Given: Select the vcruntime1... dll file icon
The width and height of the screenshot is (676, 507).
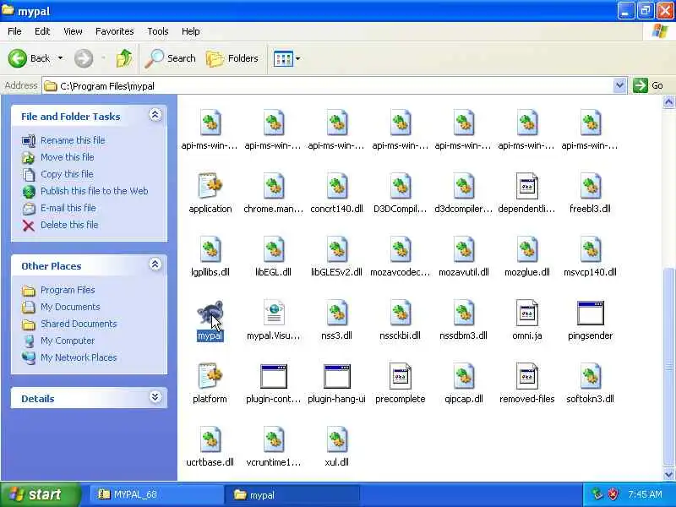Looking at the screenshot, I should (x=273, y=439).
